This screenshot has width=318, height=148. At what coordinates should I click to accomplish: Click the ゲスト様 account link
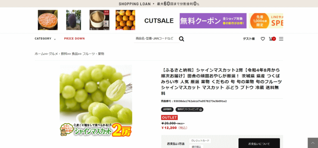[249, 39]
